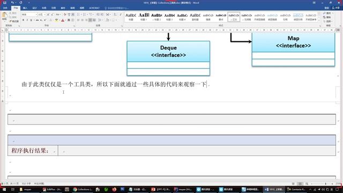Open the Replace tool in editing group

click(x=327, y=17)
